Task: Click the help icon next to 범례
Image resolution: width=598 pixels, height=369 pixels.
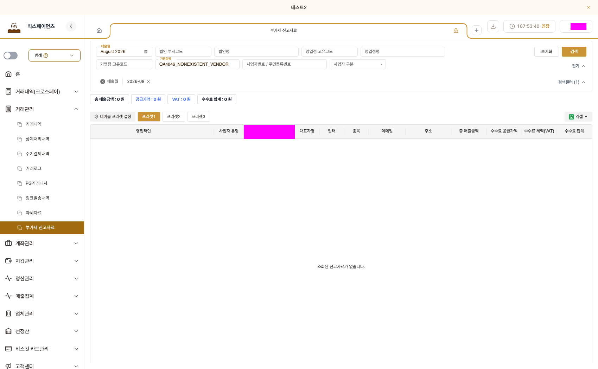Action: pos(46,56)
